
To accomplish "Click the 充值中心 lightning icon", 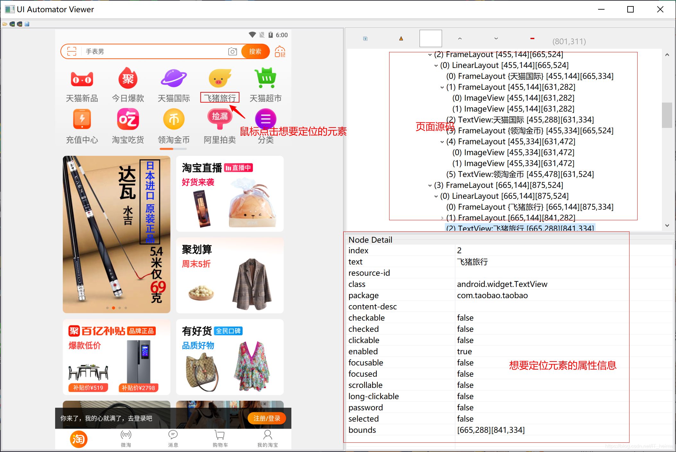I will tap(82, 119).
